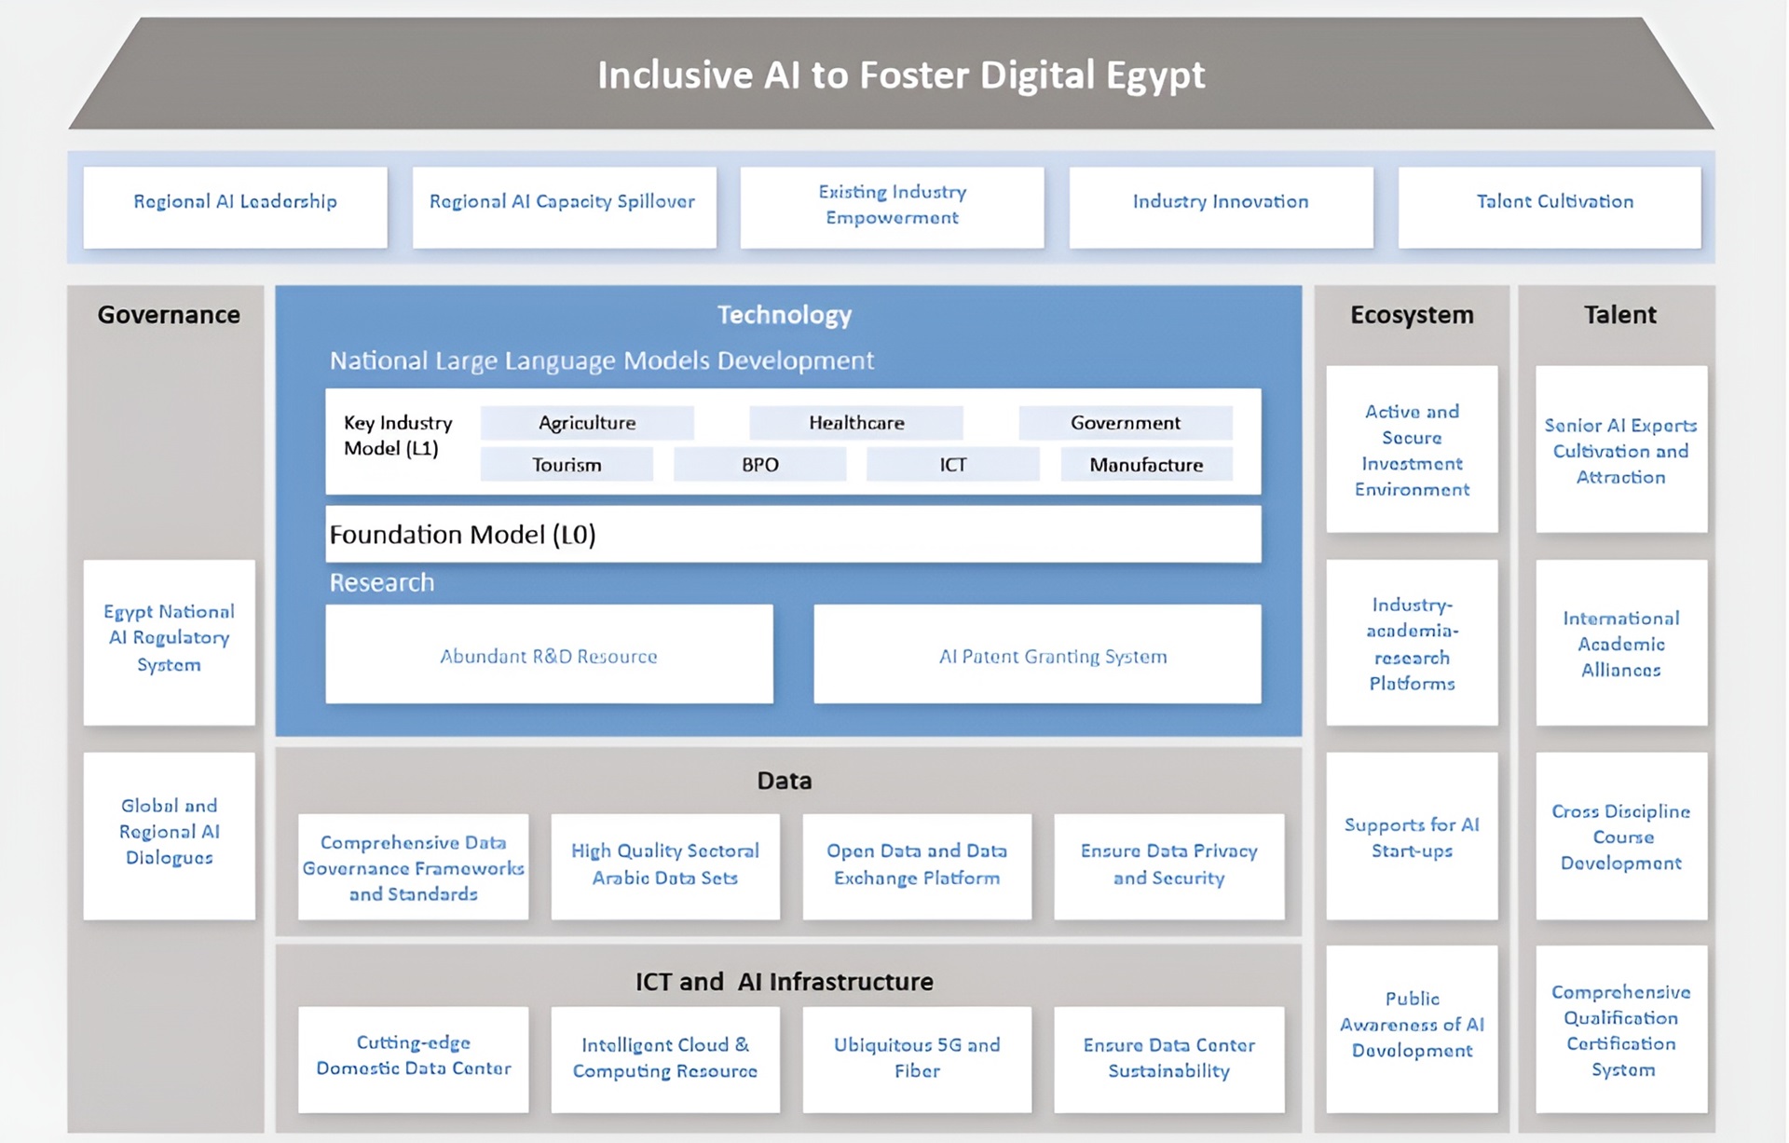Open the Foundation Model (L0) panel

(792, 534)
